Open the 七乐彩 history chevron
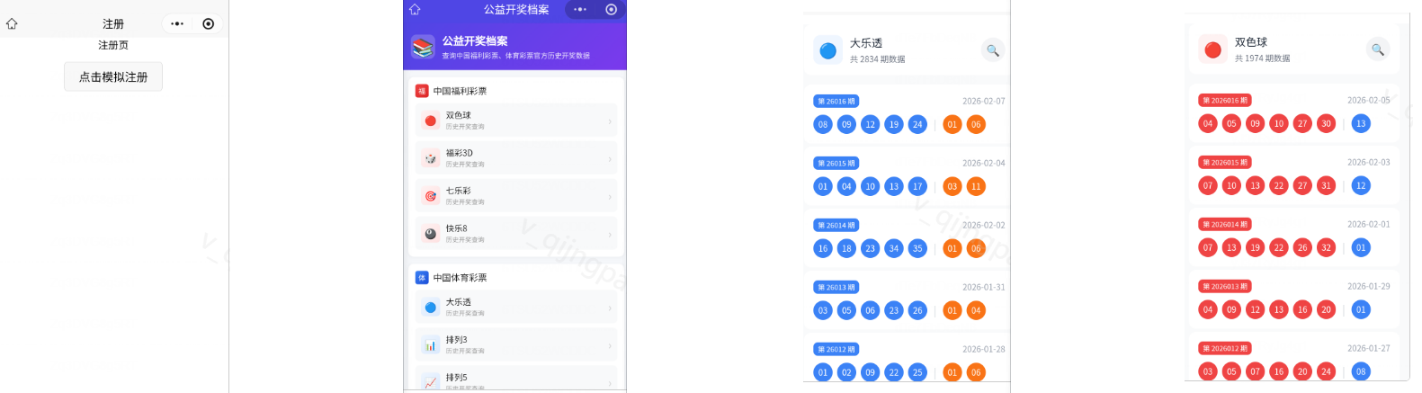Image resolution: width=1422 pixels, height=393 pixels. (610, 196)
